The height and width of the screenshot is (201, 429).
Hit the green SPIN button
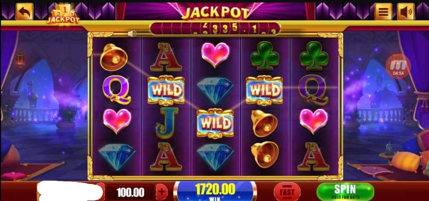point(345,192)
